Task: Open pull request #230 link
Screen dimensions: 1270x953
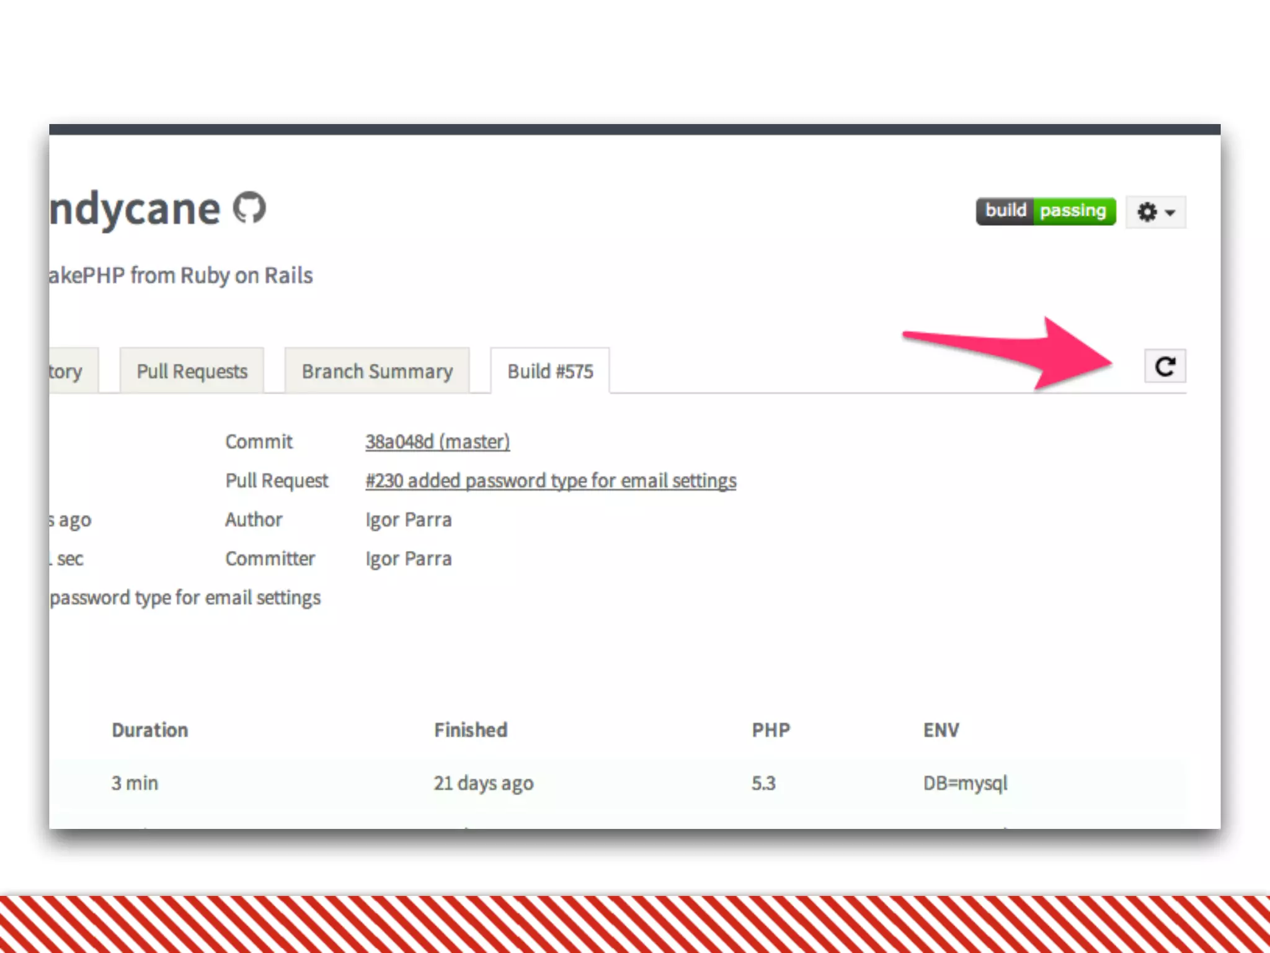Action: click(x=551, y=481)
